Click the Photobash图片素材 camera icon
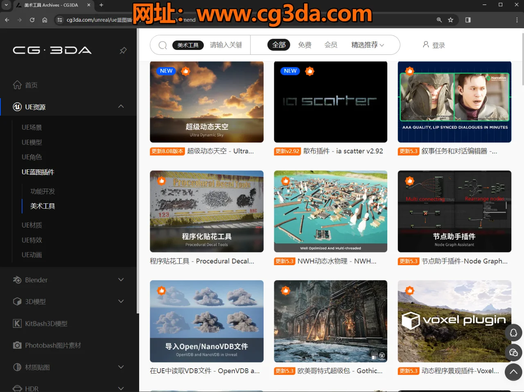Viewport: 524px width, 392px height. click(17, 345)
